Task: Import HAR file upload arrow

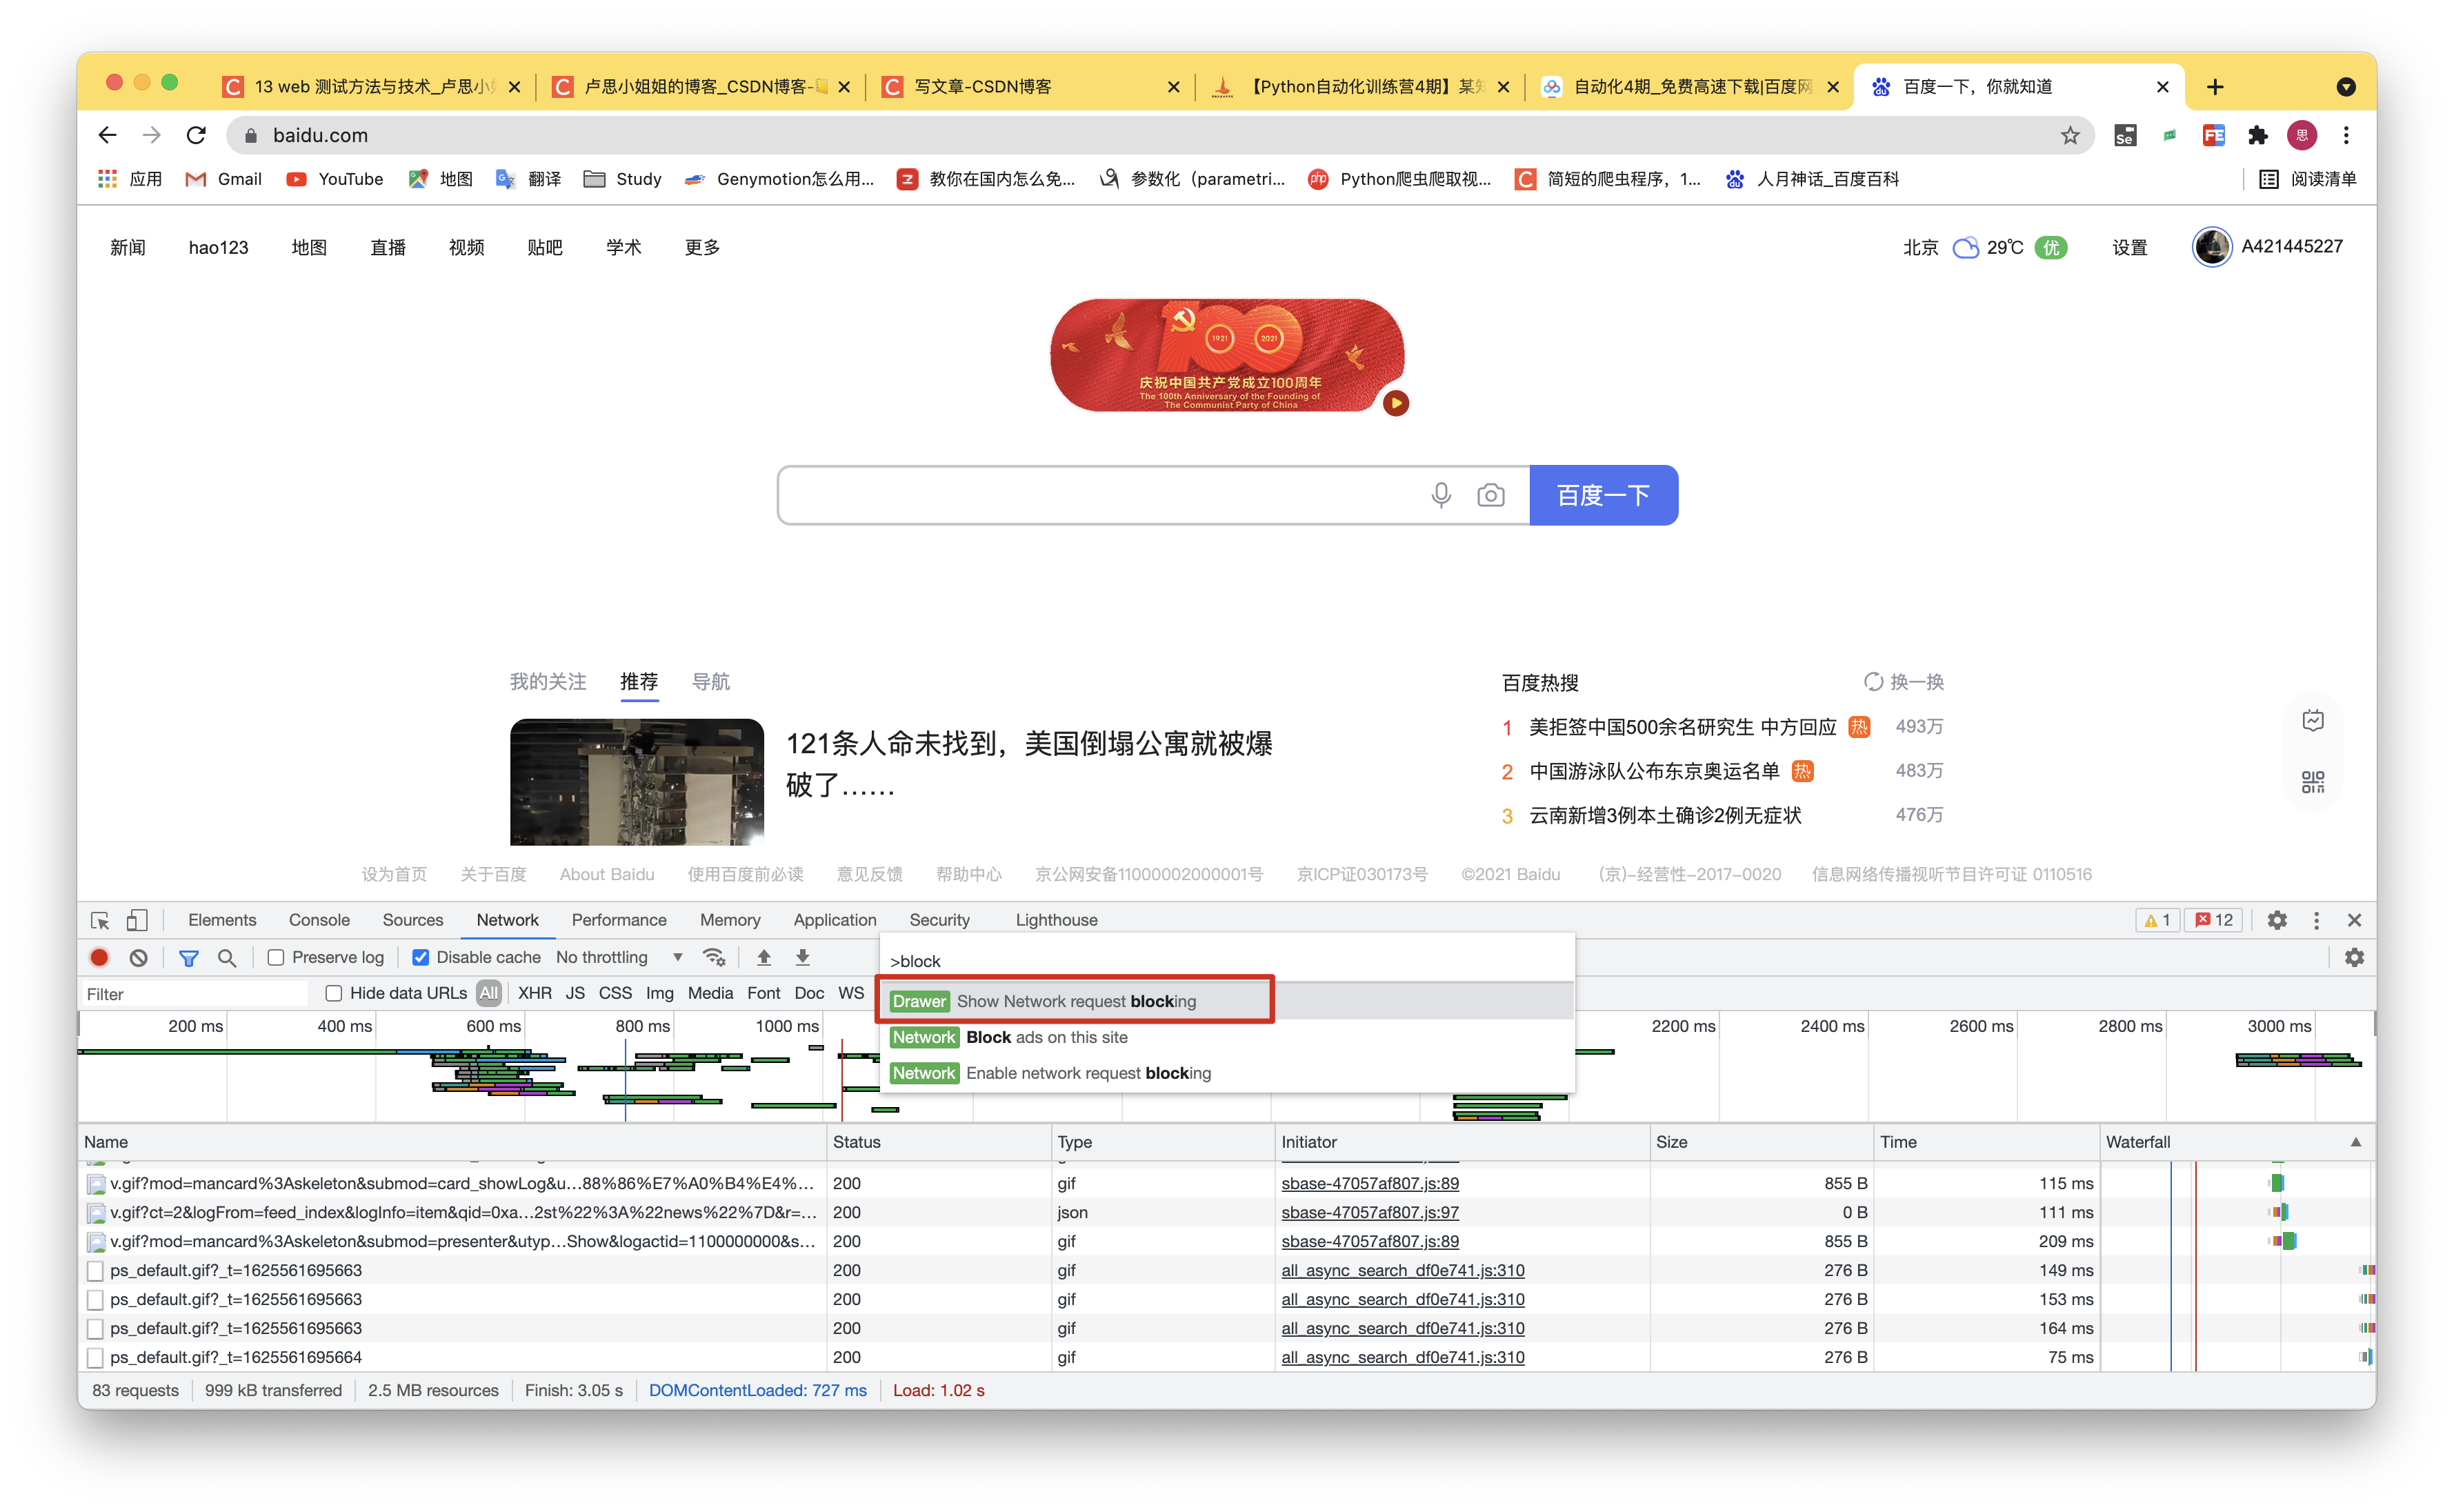Action: (x=764, y=957)
